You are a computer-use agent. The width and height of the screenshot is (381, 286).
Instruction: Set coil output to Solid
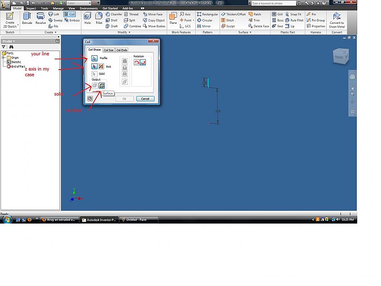[x=95, y=85]
